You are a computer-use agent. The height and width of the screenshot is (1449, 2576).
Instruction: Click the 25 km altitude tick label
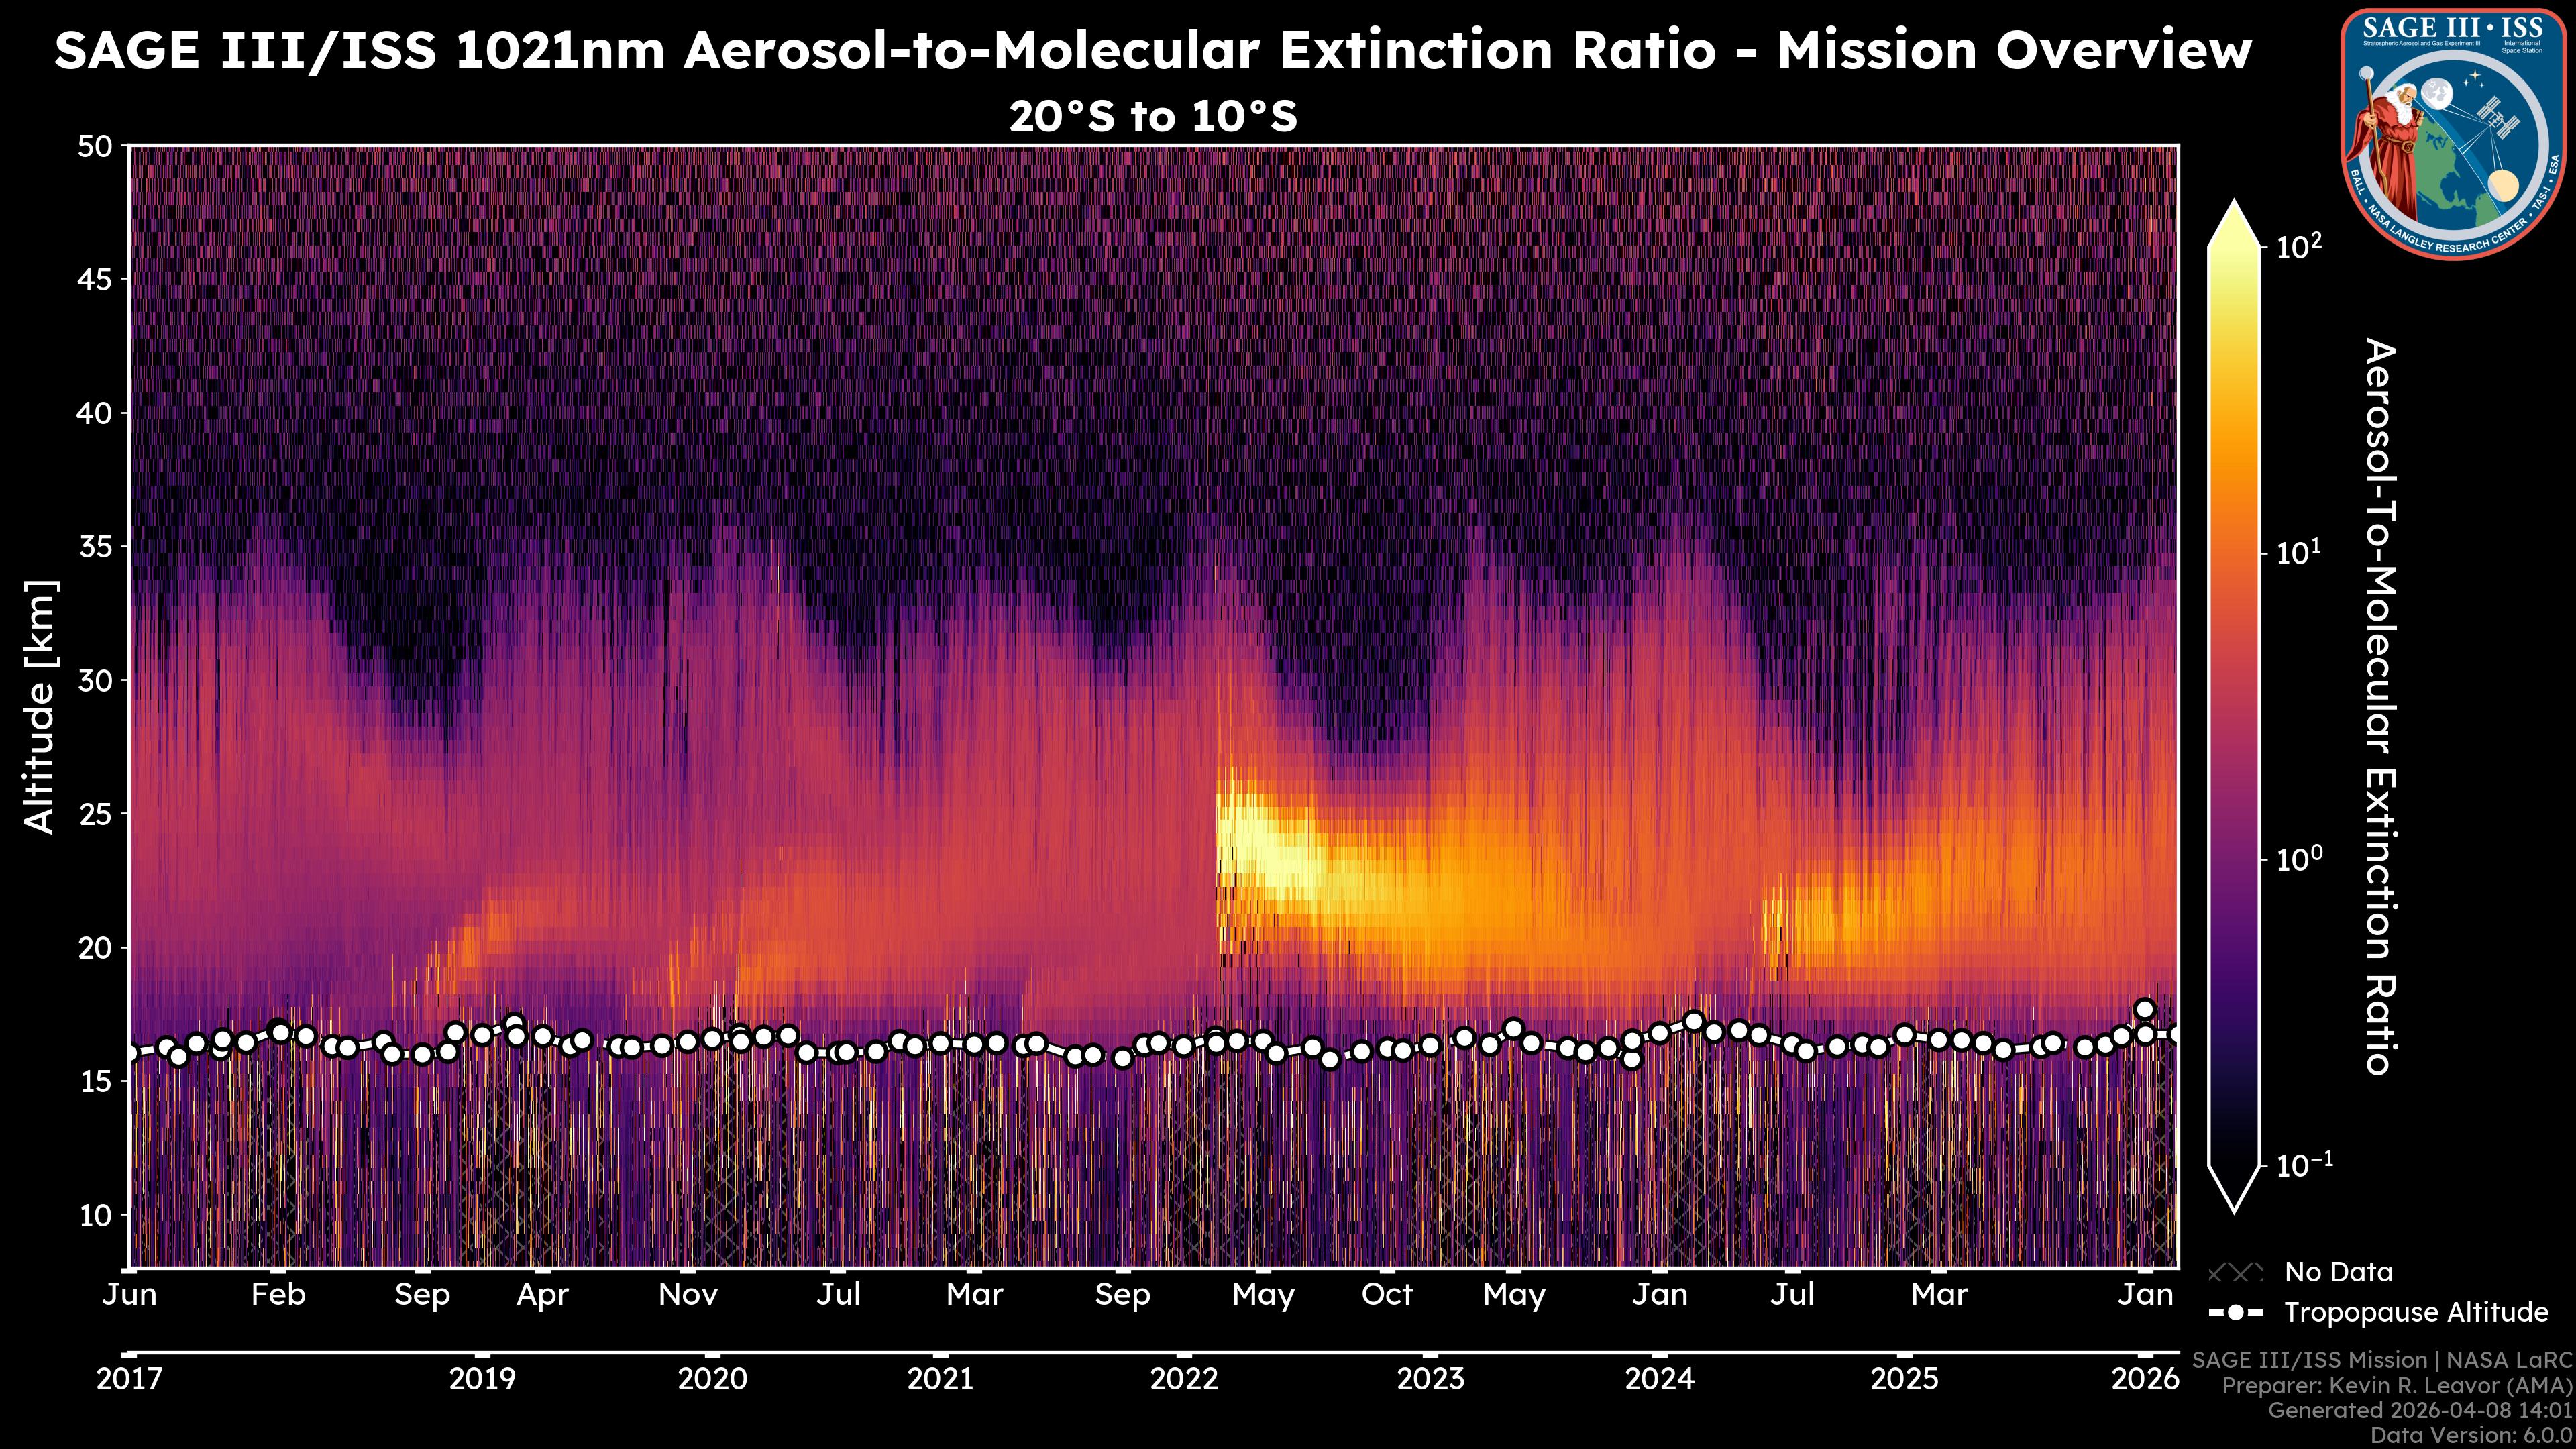click(x=95, y=814)
